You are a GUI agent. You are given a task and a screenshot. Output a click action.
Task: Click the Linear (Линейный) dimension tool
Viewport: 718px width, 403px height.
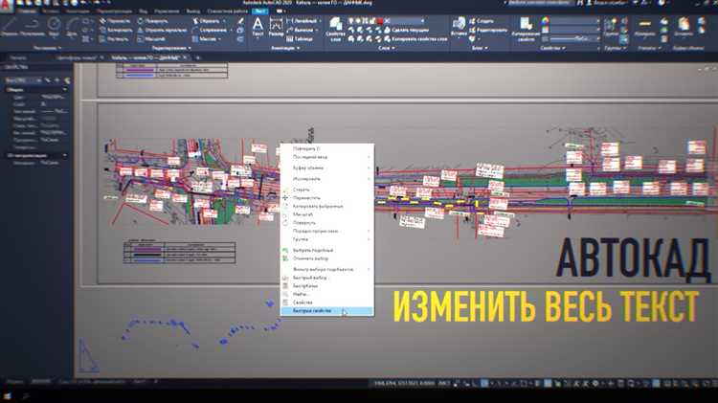[302, 21]
